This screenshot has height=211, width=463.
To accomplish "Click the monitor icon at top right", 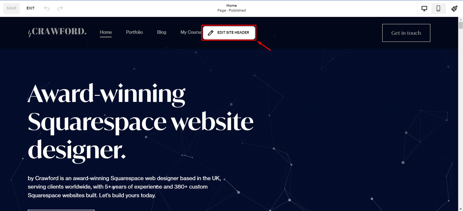I will coord(424,8).
